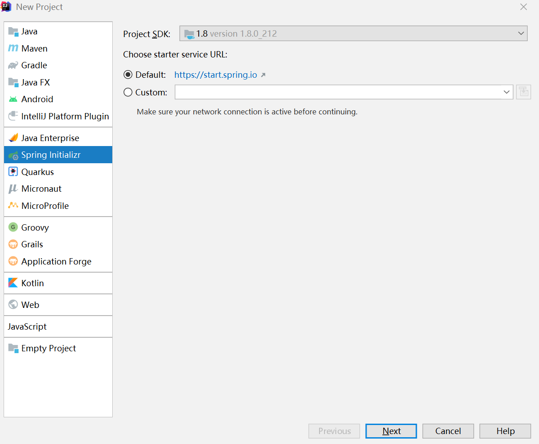Click the green Android robot icon
The width and height of the screenshot is (539, 444).
(13, 99)
